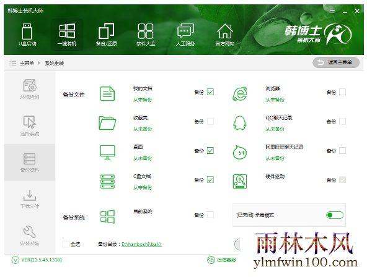Tick the 全选 checkbox

[x=66, y=244]
